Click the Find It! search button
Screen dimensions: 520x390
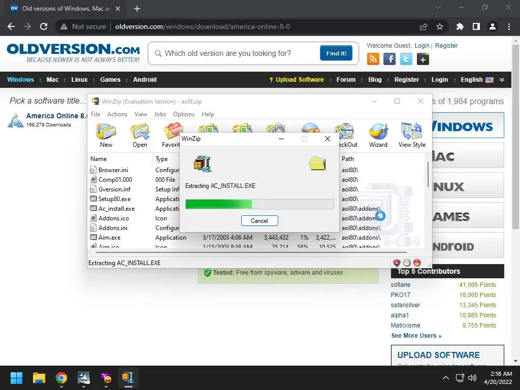pos(336,53)
